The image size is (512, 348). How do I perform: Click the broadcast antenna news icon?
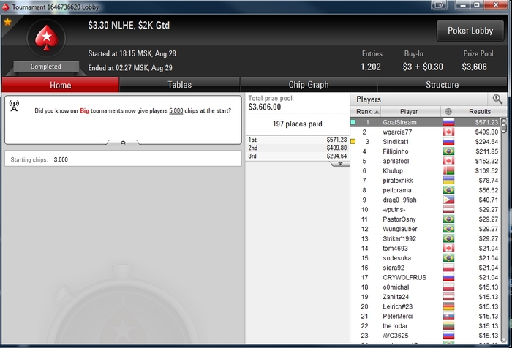(x=14, y=106)
